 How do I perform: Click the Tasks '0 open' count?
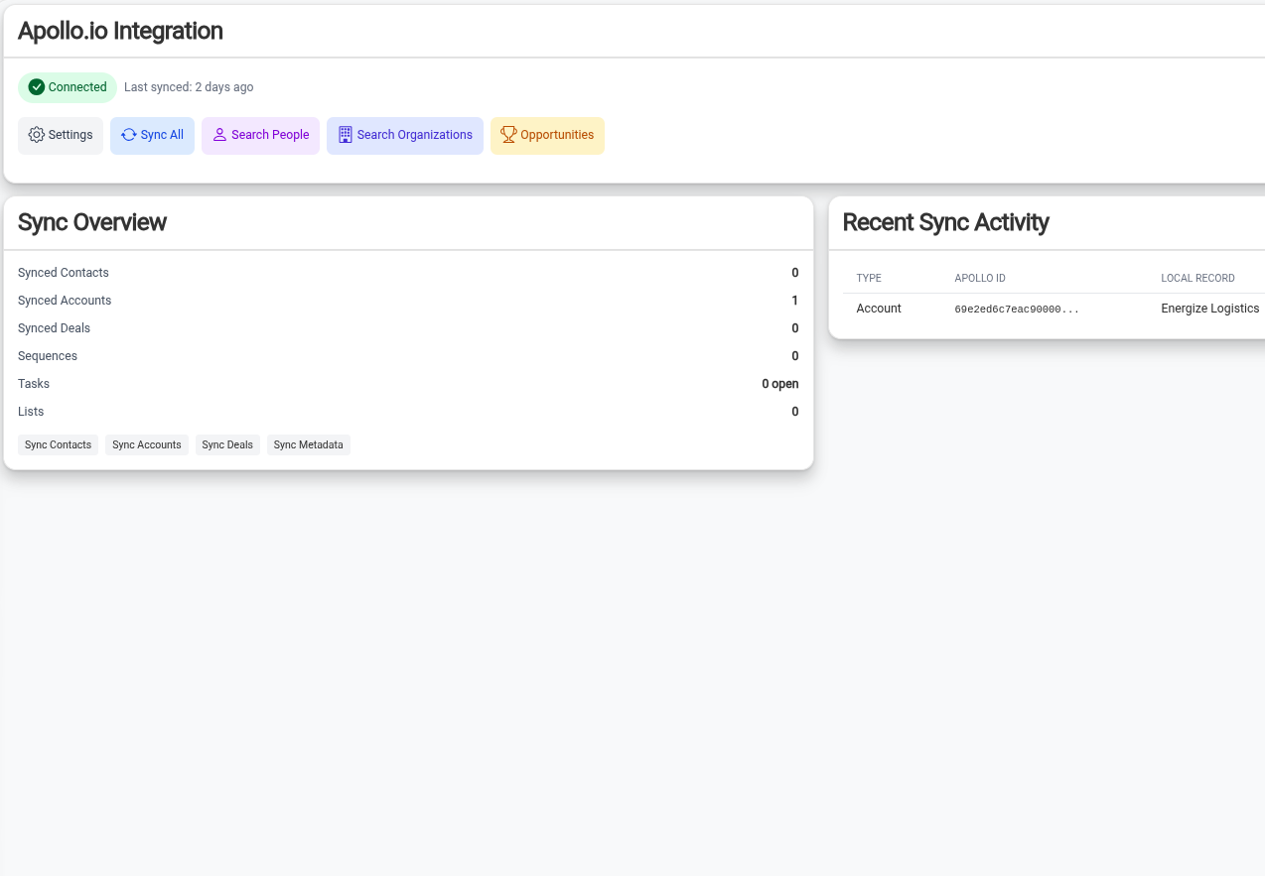click(x=779, y=384)
